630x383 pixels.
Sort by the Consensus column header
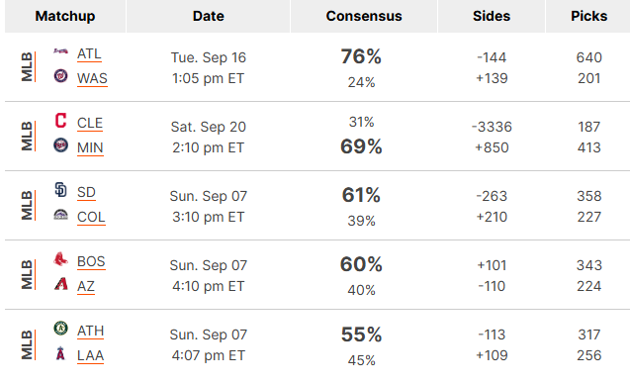pos(364,16)
